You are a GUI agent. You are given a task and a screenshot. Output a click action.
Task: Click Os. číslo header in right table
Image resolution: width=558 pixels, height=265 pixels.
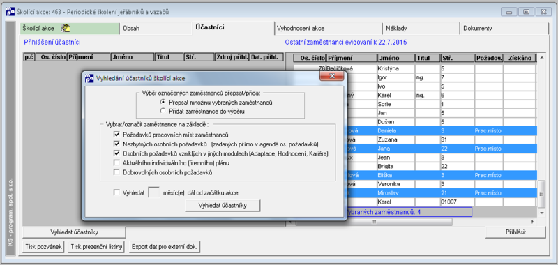click(310, 58)
